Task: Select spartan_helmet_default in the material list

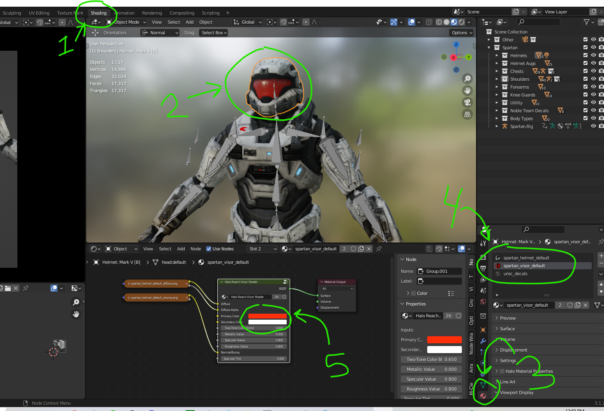Action: [526, 258]
